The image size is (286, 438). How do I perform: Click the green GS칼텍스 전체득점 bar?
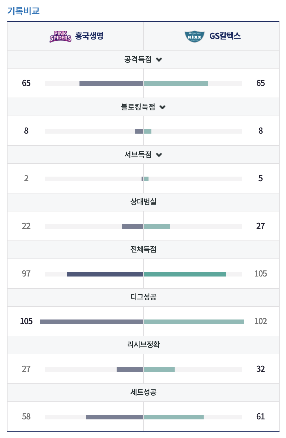point(185,274)
